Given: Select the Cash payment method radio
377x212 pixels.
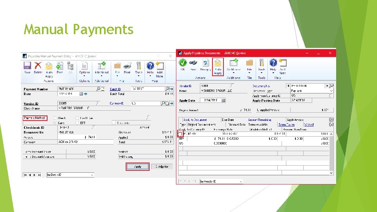Looking at the screenshot, I should click(55, 123).
